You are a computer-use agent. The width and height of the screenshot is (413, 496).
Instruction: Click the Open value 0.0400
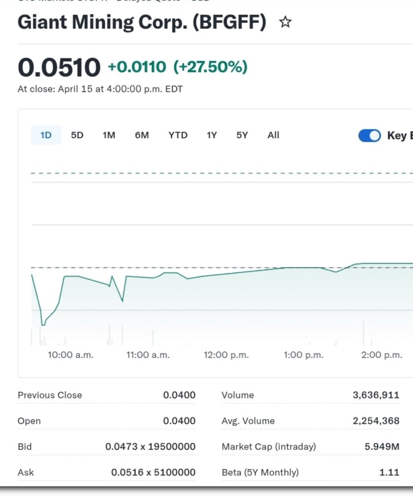[179, 421]
